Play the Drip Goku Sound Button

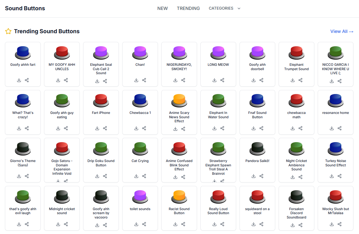pos(101,148)
